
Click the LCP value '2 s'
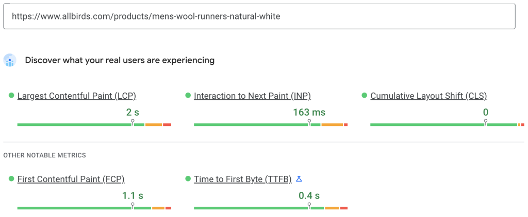pyautogui.click(x=133, y=113)
